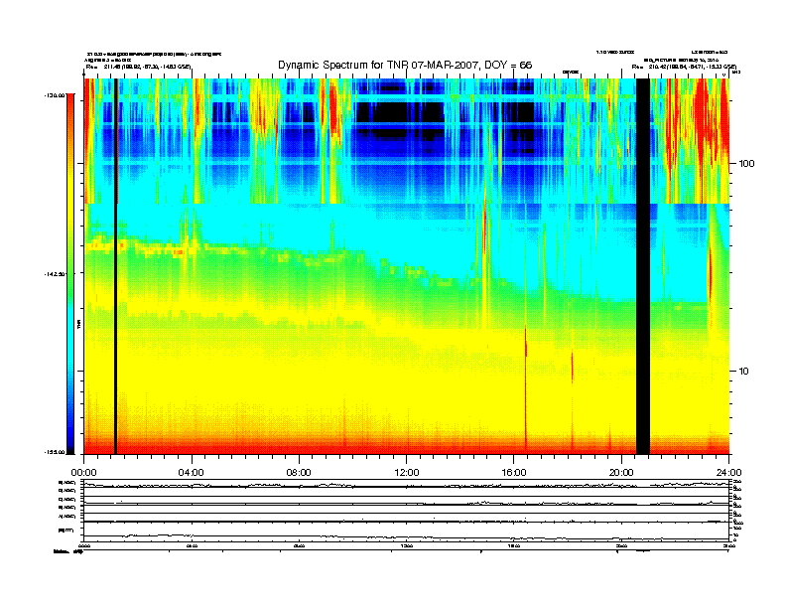Click the 12:00 label on the main time axis

(x=407, y=473)
